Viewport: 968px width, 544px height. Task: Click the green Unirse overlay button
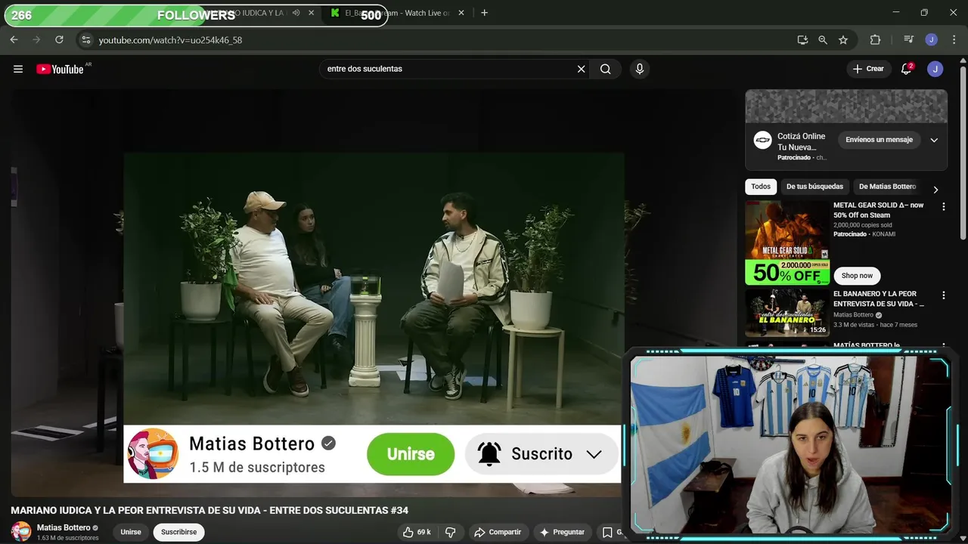click(x=411, y=454)
